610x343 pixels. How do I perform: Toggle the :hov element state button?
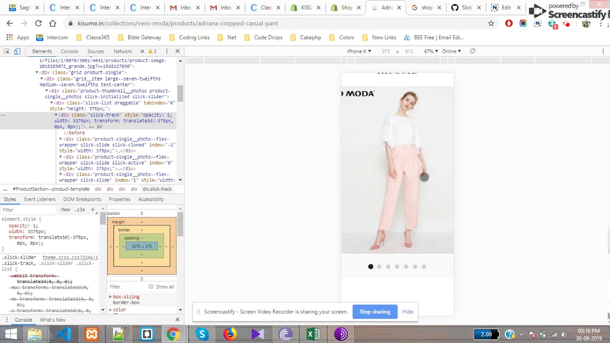(x=65, y=210)
